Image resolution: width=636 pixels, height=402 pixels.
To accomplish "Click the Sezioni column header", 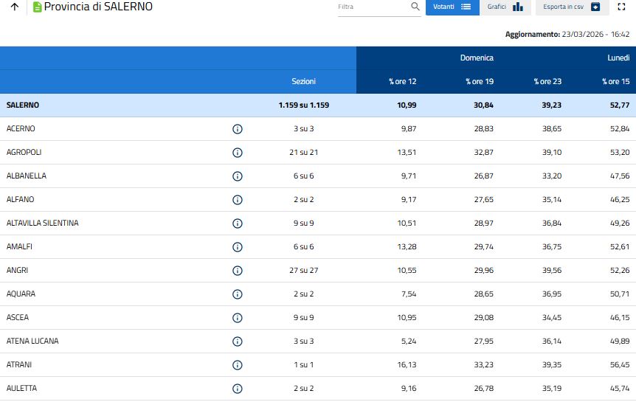I will [303, 82].
